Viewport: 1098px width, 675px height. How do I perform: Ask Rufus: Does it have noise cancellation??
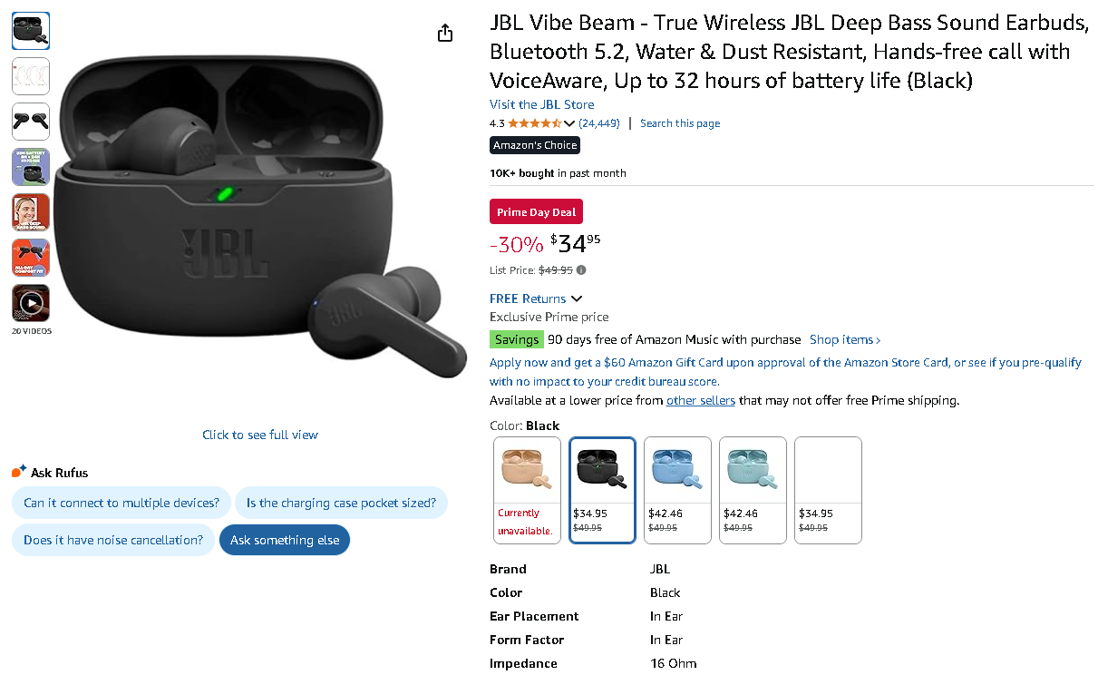[x=113, y=540]
